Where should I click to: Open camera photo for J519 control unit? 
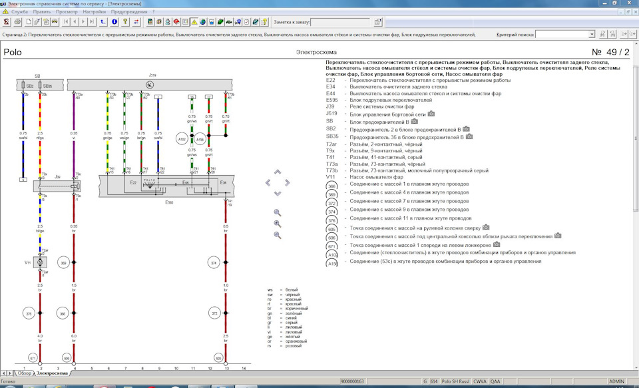[431, 114]
